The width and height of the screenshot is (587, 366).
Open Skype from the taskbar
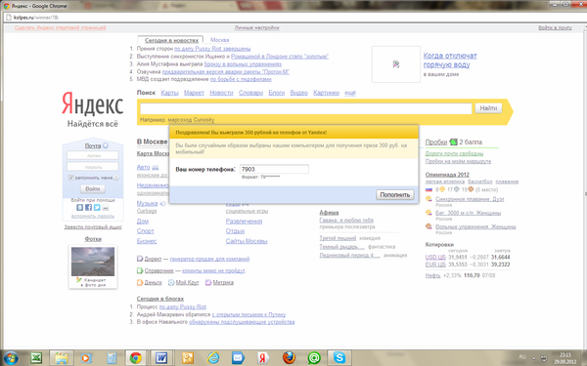(x=339, y=358)
